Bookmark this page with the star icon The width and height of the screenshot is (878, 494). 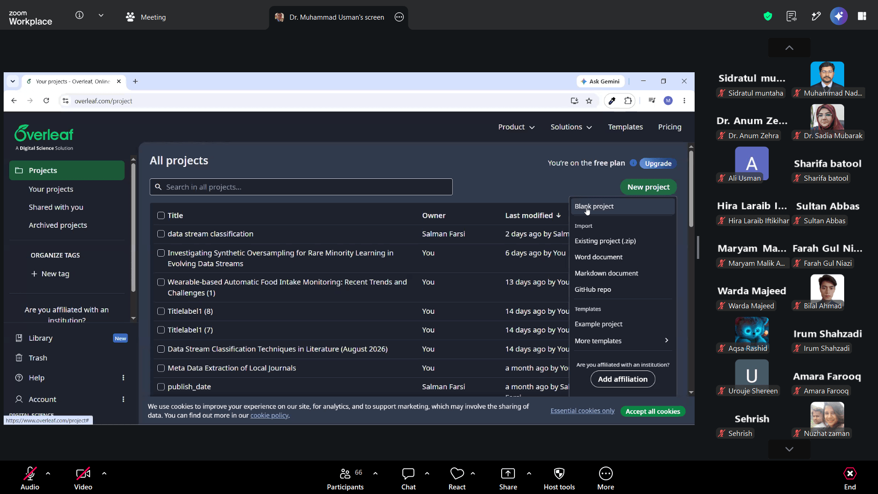tap(589, 101)
